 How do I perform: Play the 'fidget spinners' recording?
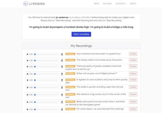[28, 74]
